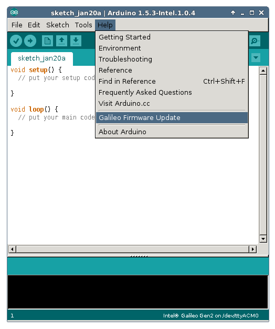The image size is (275, 329).
Task: Click the '// put your setup' comment line
Action: click(57, 78)
